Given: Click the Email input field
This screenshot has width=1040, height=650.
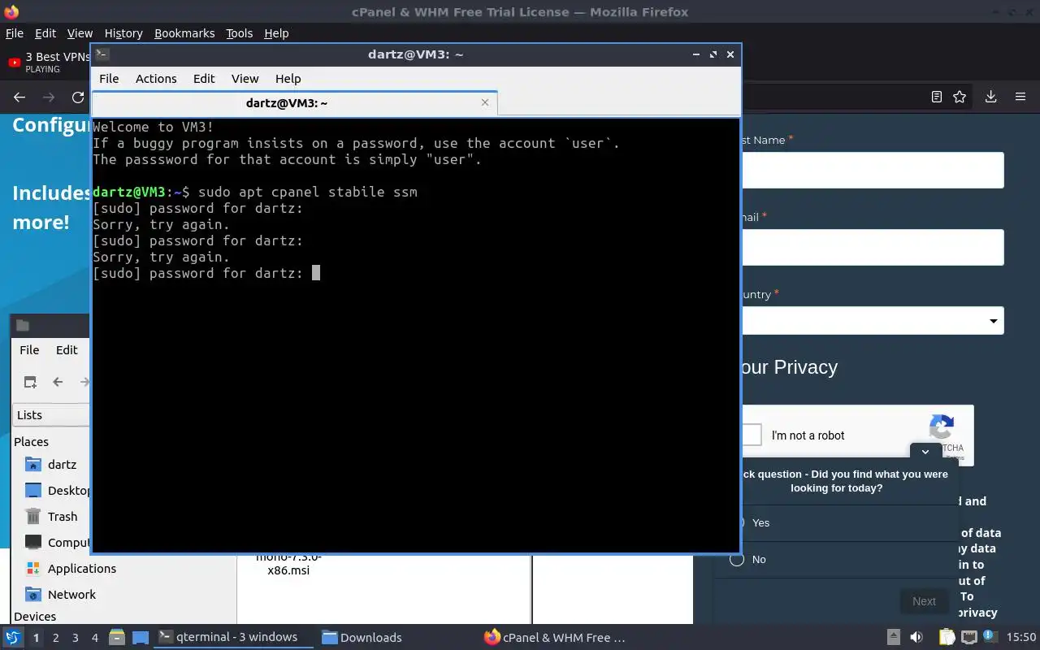Looking at the screenshot, I should pos(873,247).
